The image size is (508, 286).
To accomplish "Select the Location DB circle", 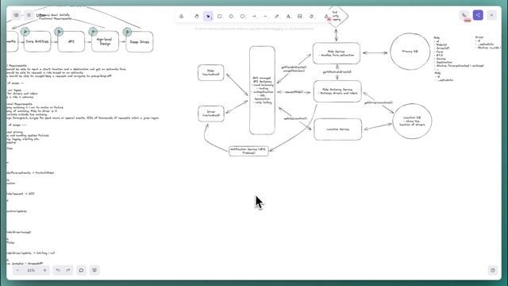I will pos(412,121).
